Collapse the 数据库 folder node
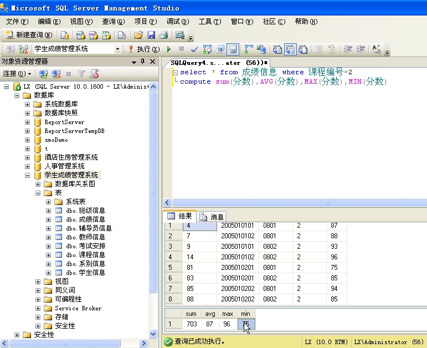This screenshot has height=348, width=427. tap(17, 95)
